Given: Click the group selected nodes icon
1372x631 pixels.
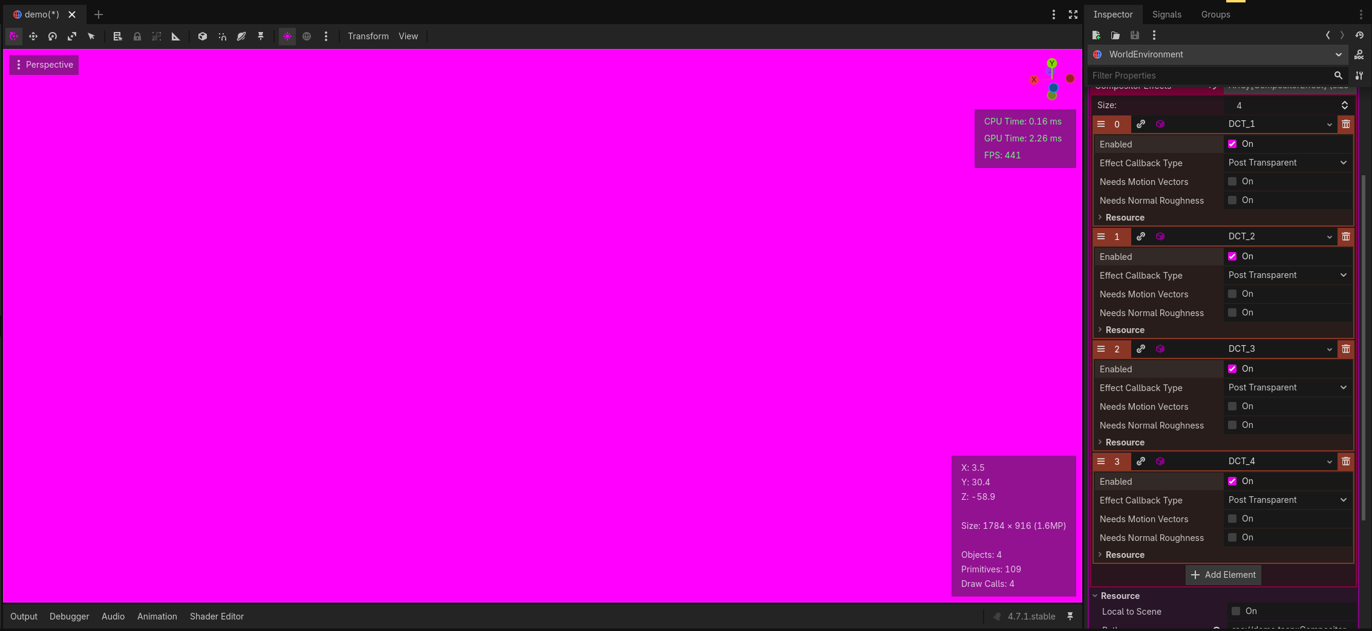Looking at the screenshot, I should click(157, 36).
